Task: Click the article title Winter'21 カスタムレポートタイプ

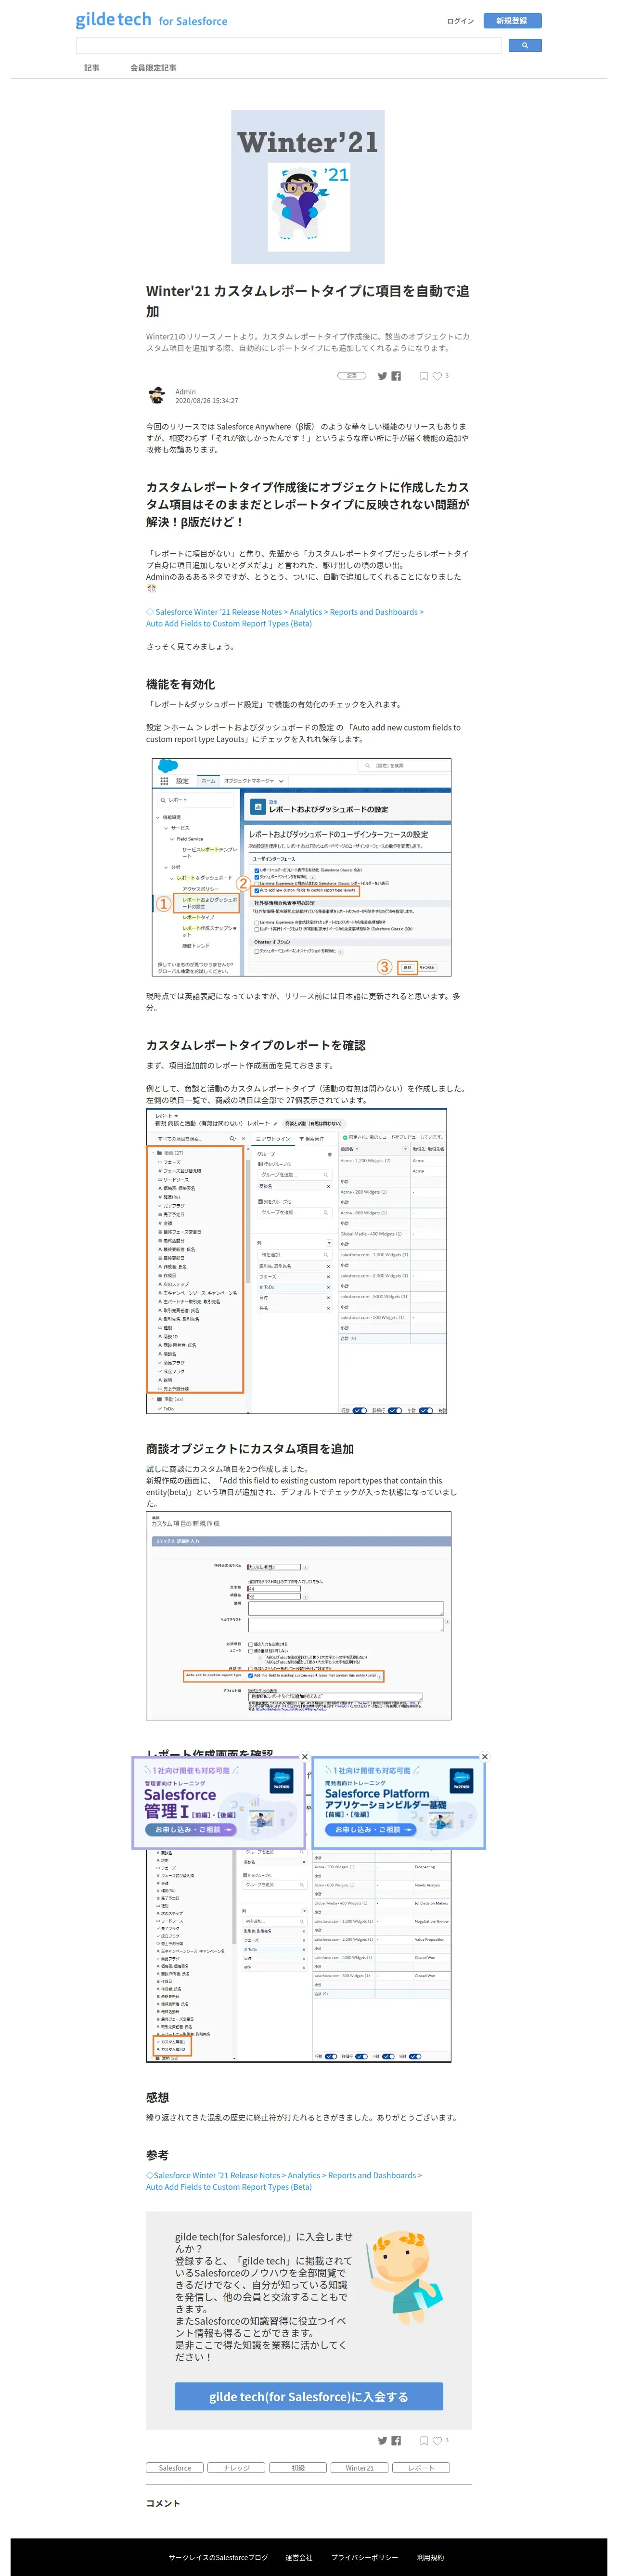Action: click(308, 301)
